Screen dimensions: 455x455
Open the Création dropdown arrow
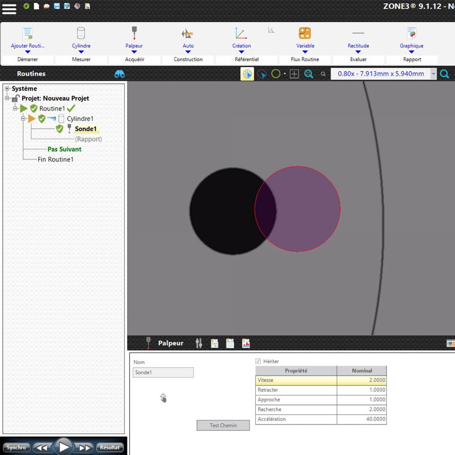[x=241, y=52]
